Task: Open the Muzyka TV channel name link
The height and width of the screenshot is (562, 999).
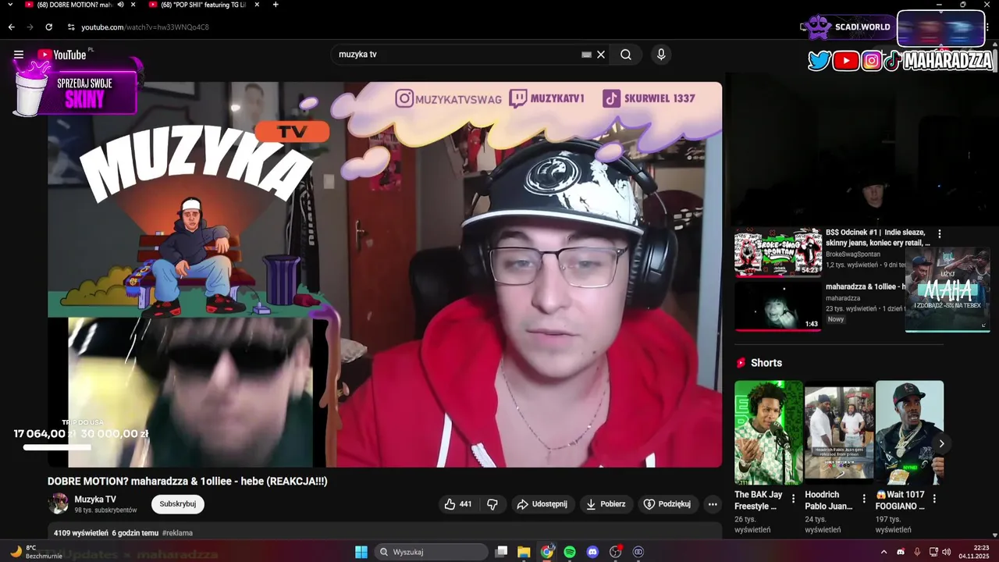Action: point(95,500)
